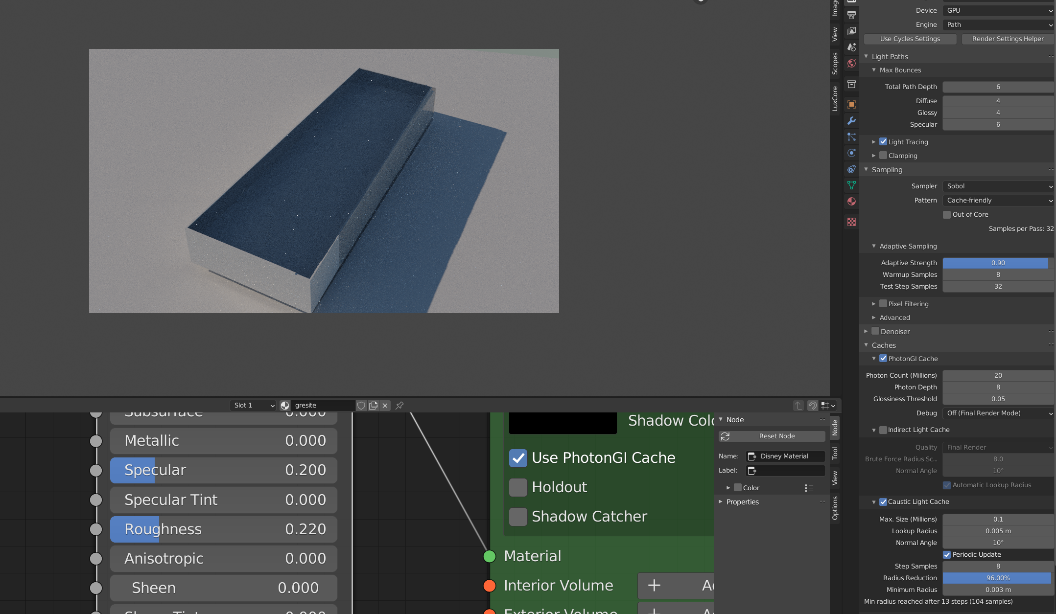Open the Output properties tab (printer icon)
Screen dimensions: 1056x614
click(x=851, y=15)
